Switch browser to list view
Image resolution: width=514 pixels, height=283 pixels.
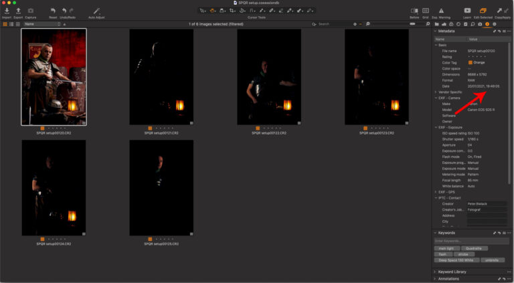11,24
